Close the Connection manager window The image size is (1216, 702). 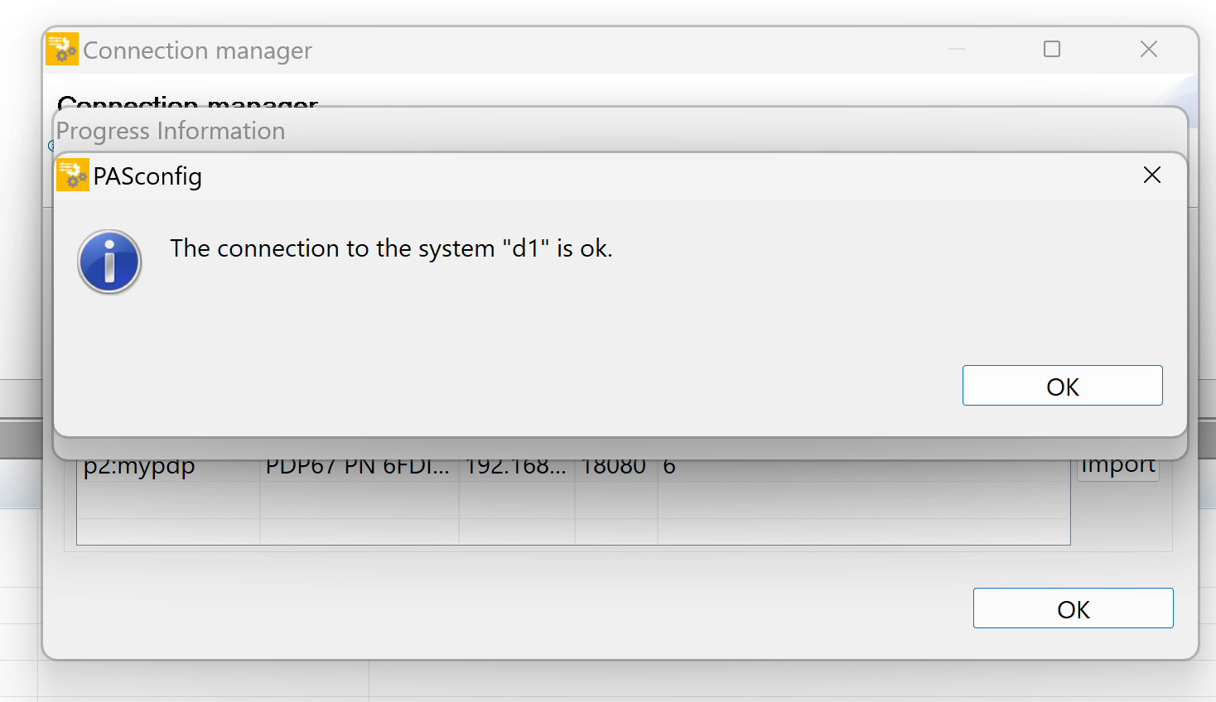[x=1149, y=49]
